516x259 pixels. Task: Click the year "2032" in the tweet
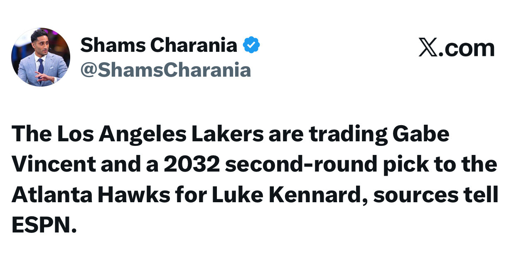tap(191, 165)
